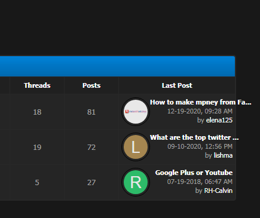Click lishma's brown L avatar
This screenshot has width=260, height=218.
click(x=136, y=147)
